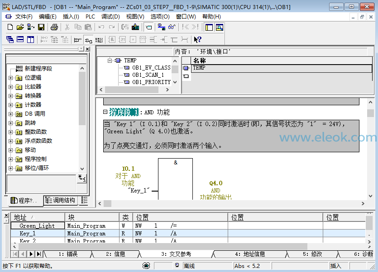Insert an assignment (=) box from the toolbar
Image resolution: width=378 pixels, height=272 pixels.
(133, 39)
